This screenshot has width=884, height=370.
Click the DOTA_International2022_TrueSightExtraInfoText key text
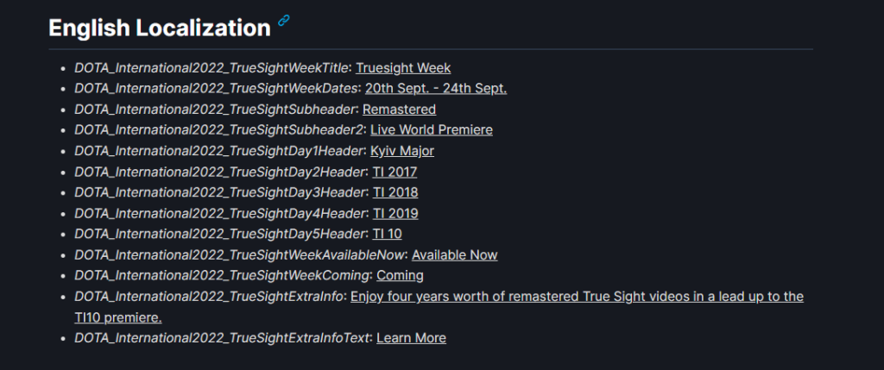click(x=222, y=338)
